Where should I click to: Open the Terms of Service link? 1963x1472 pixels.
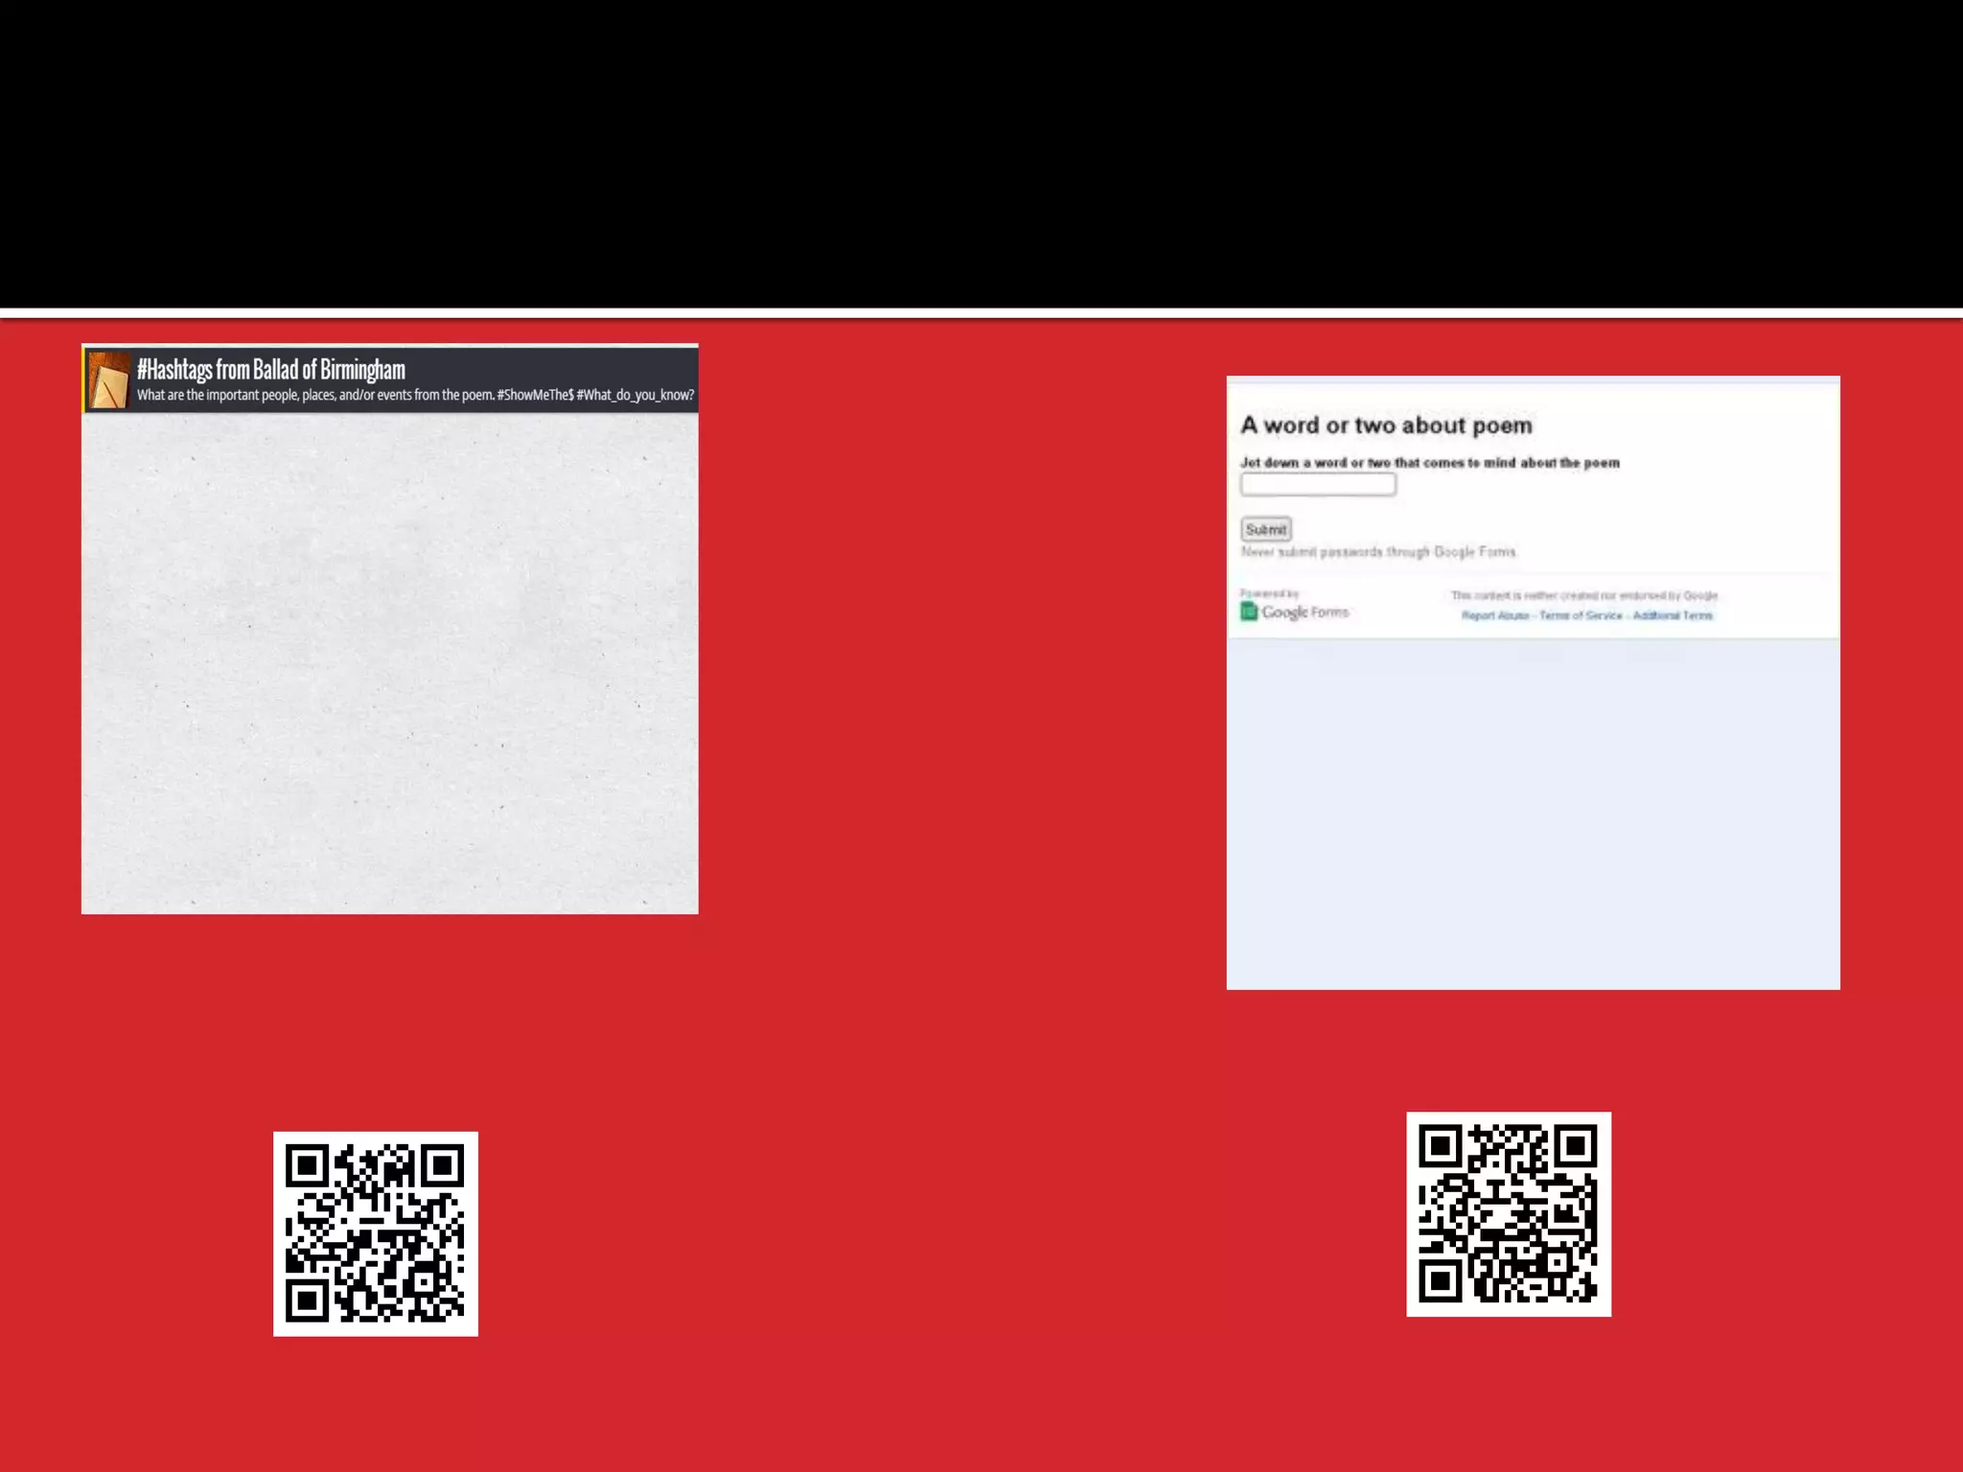[1581, 615]
